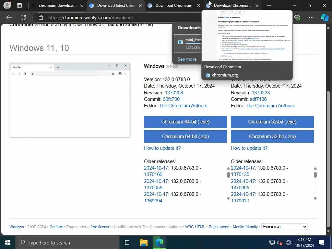Image resolution: width=332 pixels, height=249 pixels.
Task: Click the page scrollbar down arrow
Action: click(x=328, y=231)
